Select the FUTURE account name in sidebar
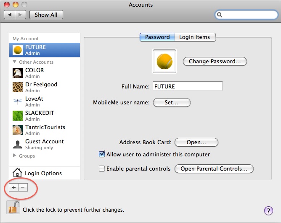The width and height of the screenshot is (281, 223). [x=35, y=47]
